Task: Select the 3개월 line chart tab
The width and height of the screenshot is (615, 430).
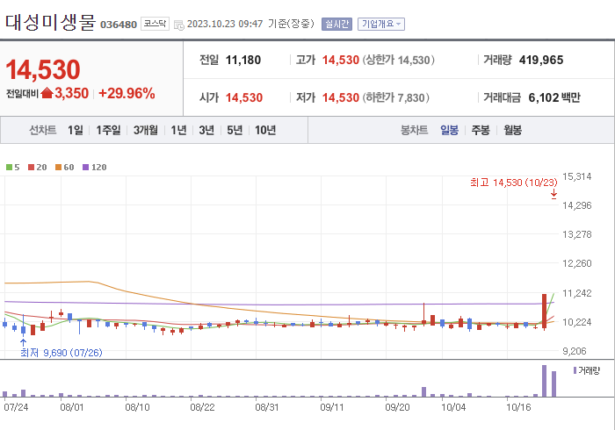Action: tap(146, 130)
